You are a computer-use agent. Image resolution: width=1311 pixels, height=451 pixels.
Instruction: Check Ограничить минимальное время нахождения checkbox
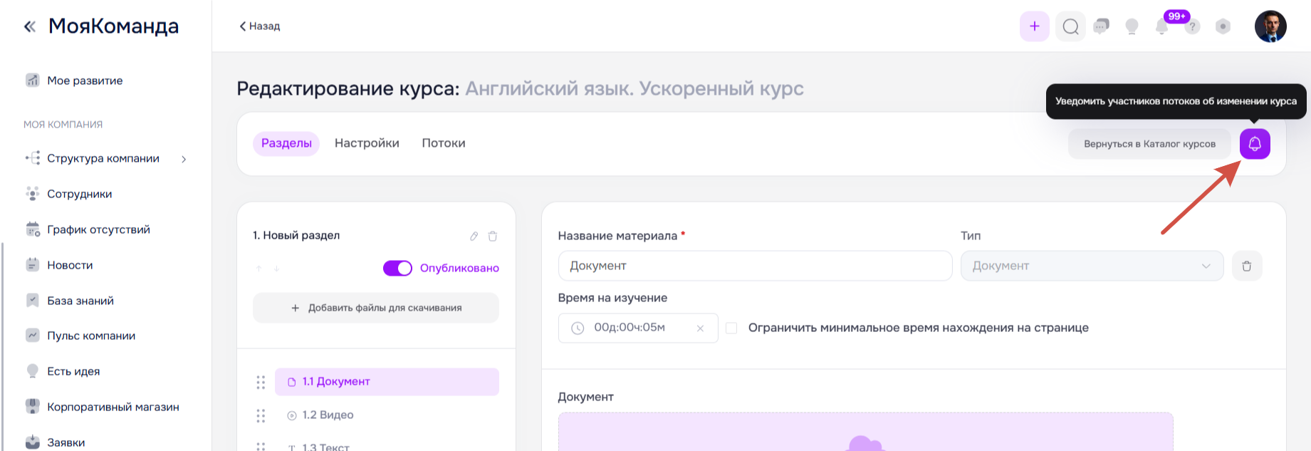pyautogui.click(x=731, y=328)
